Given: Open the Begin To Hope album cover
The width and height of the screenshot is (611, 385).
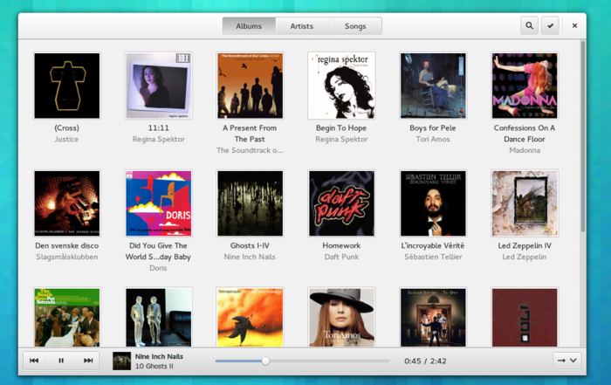Looking at the screenshot, I should 341,86.
